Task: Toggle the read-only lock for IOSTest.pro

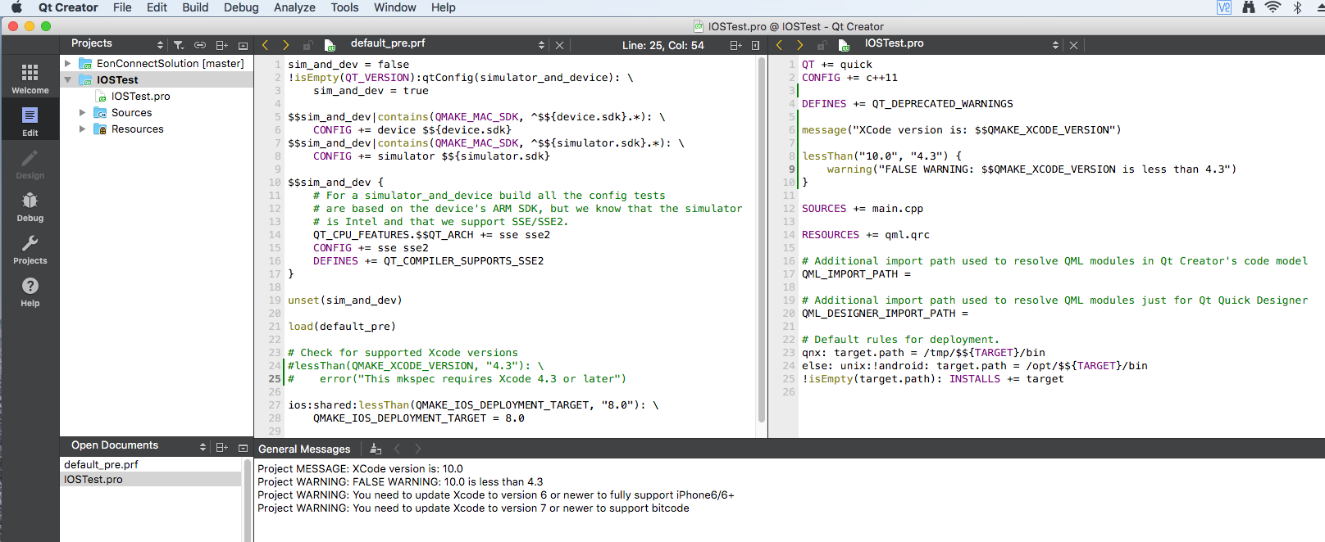Action: click(x=822, y=45)
